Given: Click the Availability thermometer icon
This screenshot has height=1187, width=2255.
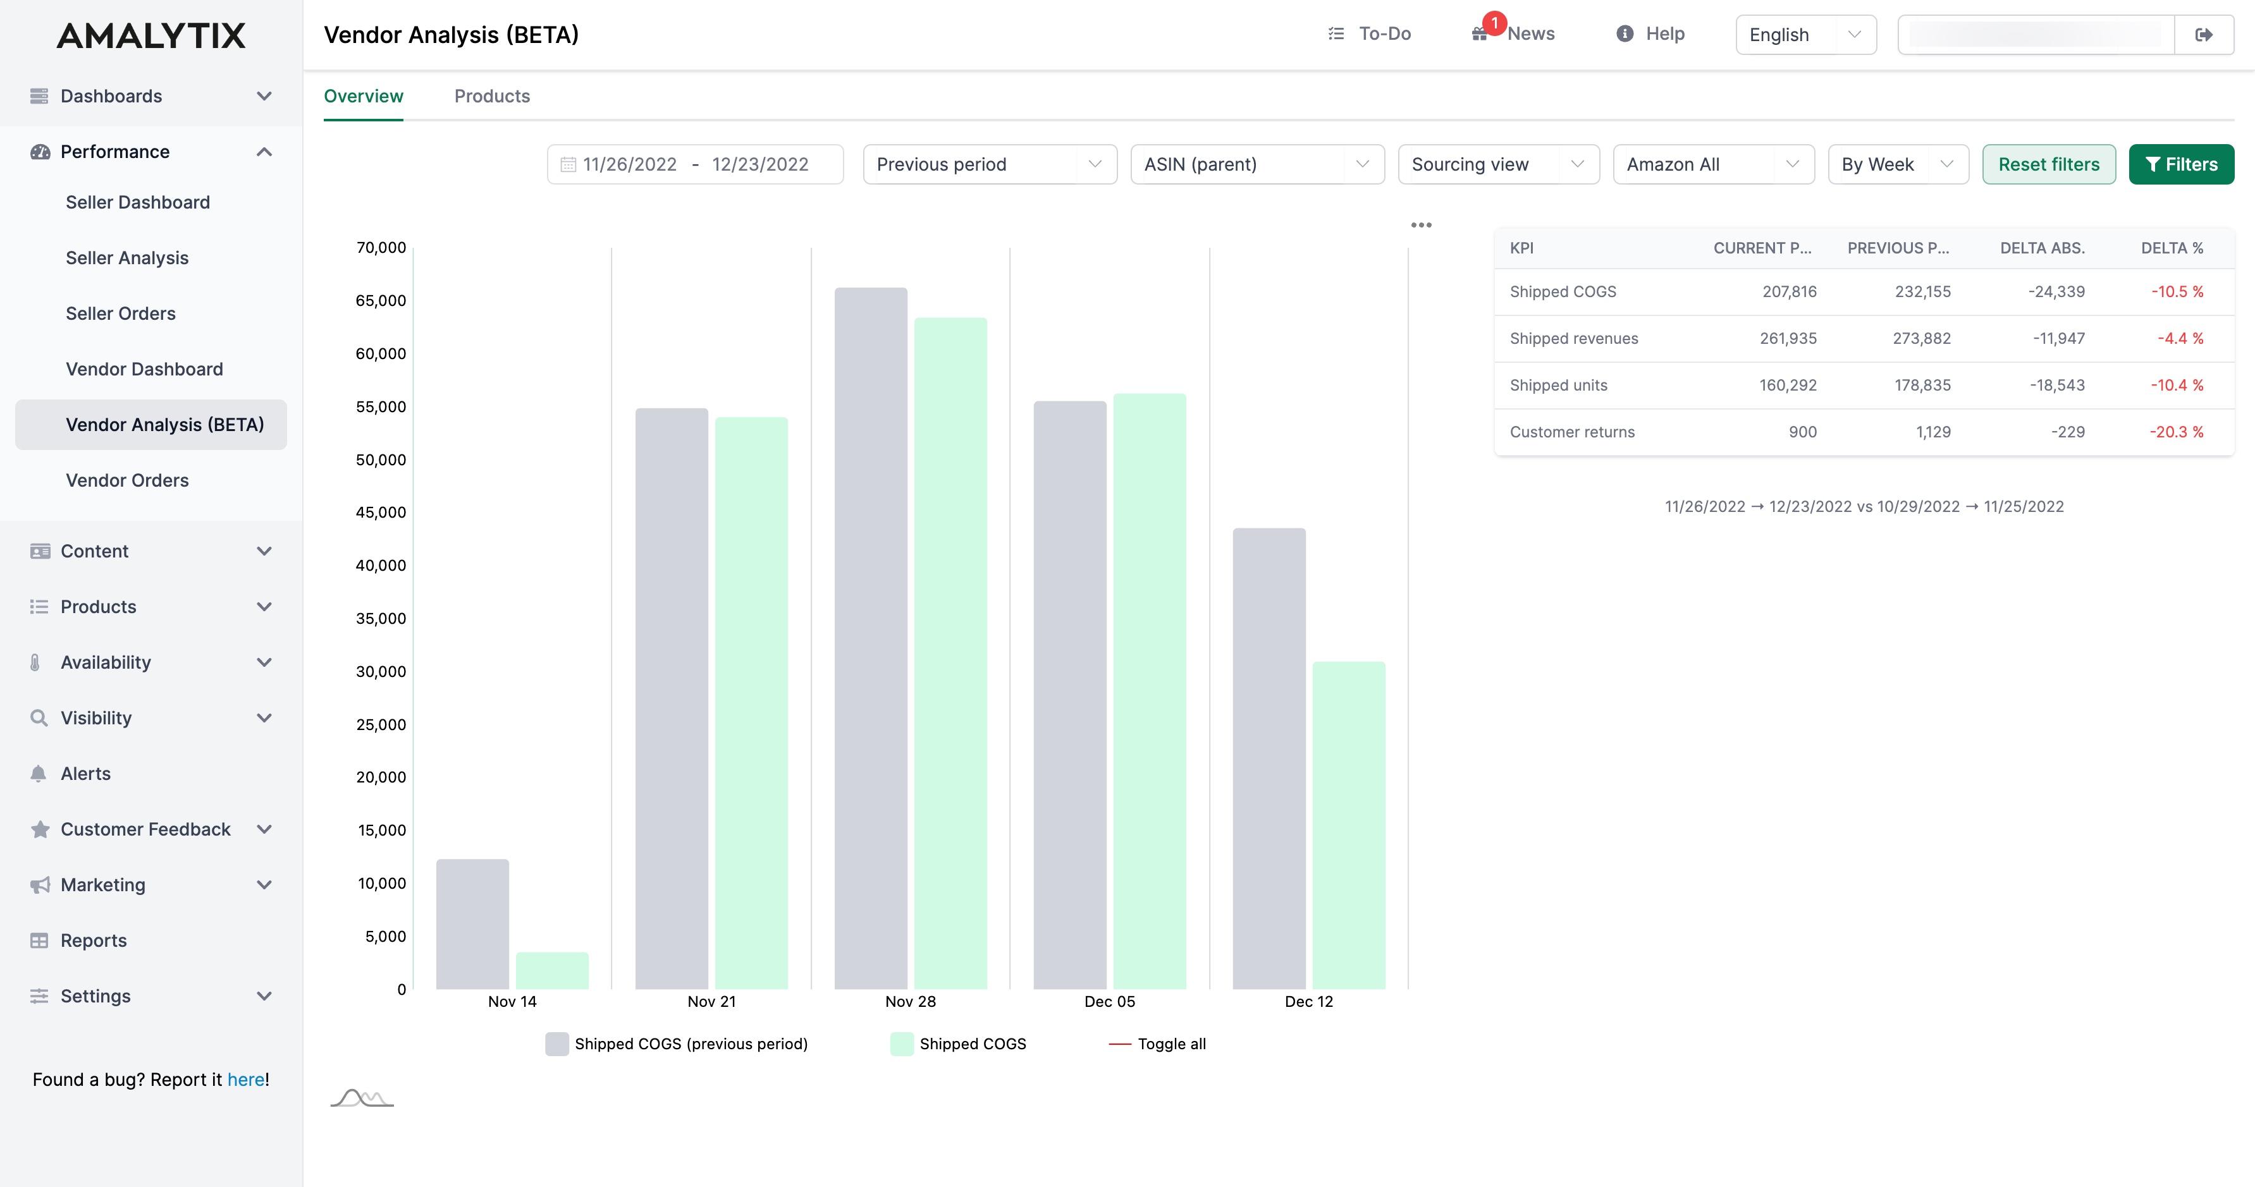Looking at the screenshot, I should point(35,662).
